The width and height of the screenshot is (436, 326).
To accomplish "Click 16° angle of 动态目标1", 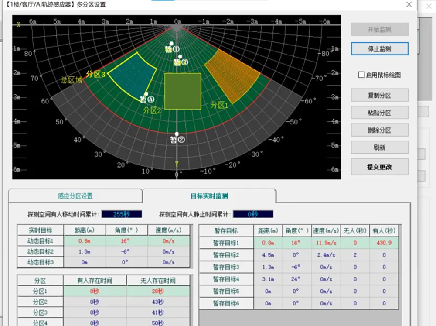I will tap(125, 241).
